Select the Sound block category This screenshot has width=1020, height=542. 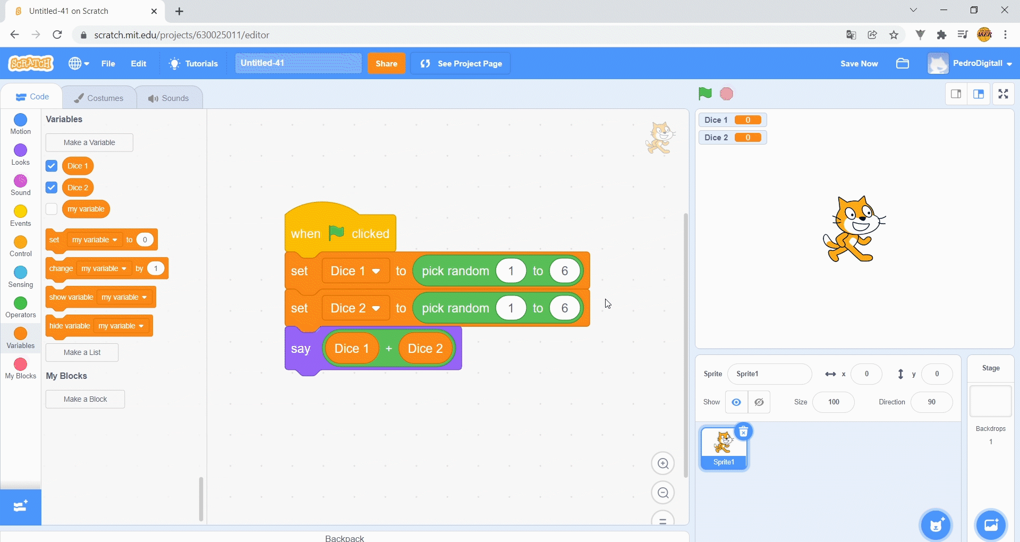(21, 185)
